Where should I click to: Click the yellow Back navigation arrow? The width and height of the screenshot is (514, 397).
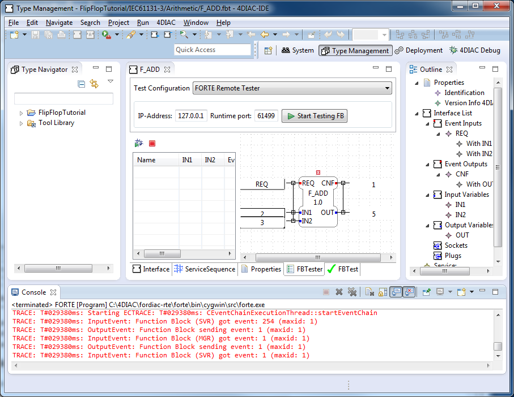point(265,34)
